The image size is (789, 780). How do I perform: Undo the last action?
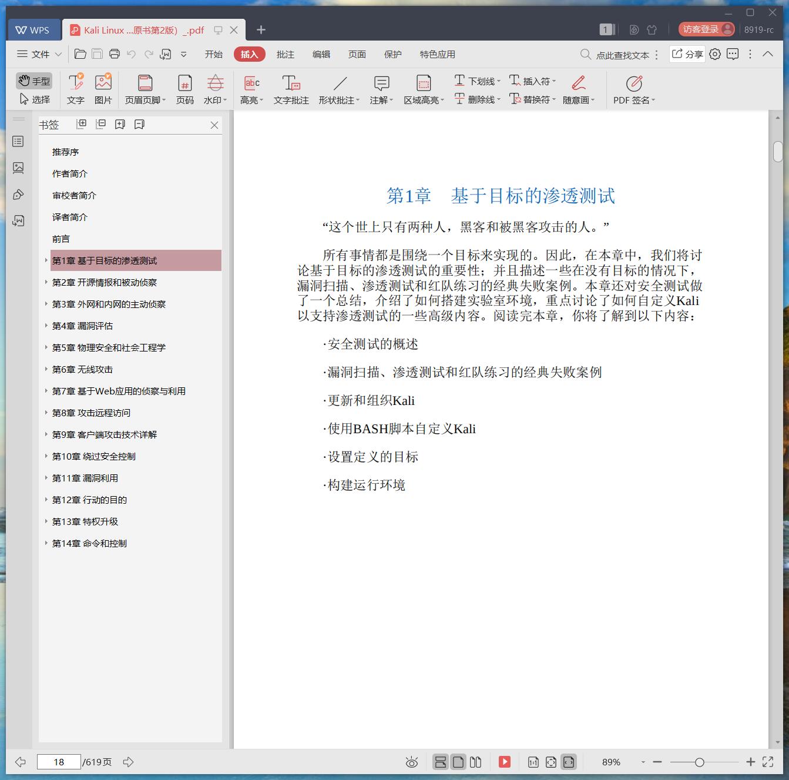(132, 54)
